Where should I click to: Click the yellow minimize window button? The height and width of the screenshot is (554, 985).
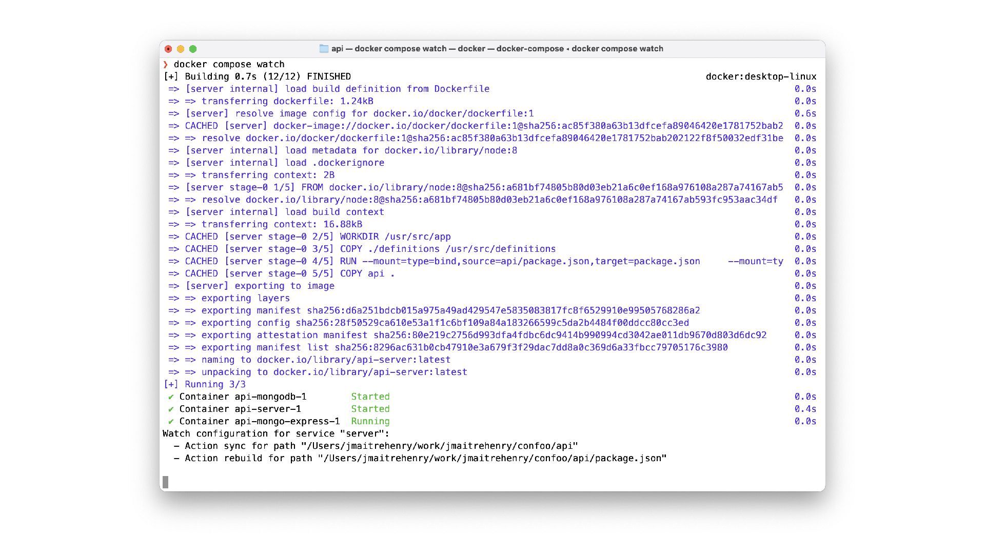[181, 49]
